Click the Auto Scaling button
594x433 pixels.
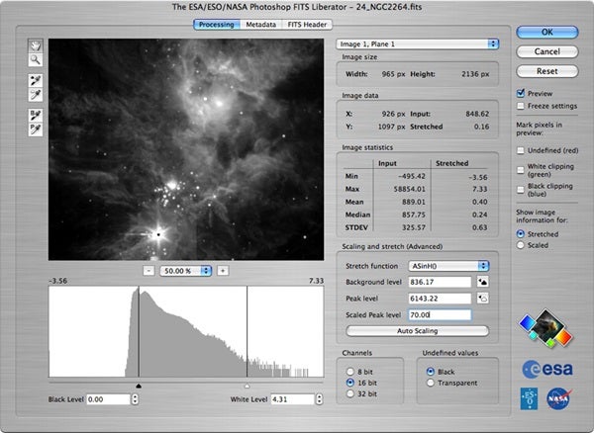click(418, 331)
